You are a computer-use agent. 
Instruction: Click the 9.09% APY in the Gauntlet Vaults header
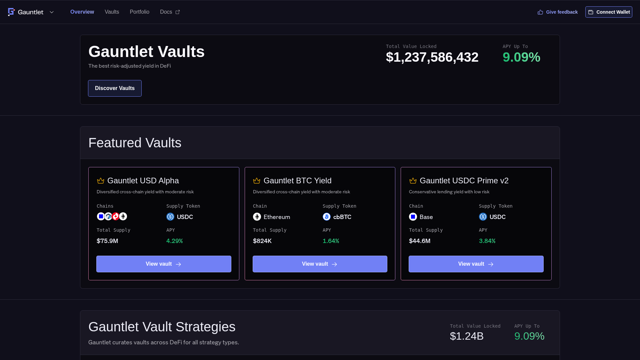(521, 57)
